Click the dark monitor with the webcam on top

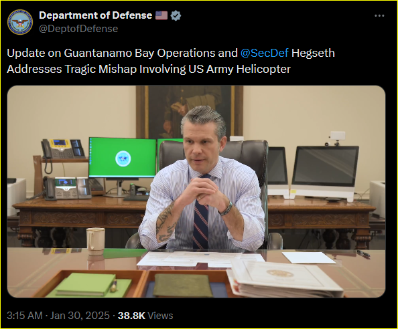coord(326,170)
